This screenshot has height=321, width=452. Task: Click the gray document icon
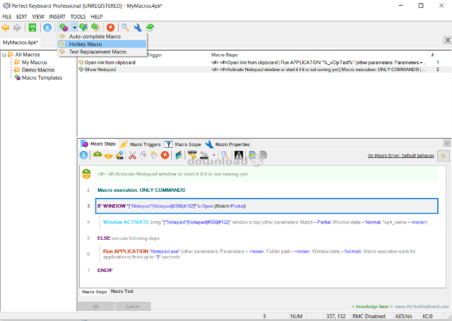click(263, 156)
